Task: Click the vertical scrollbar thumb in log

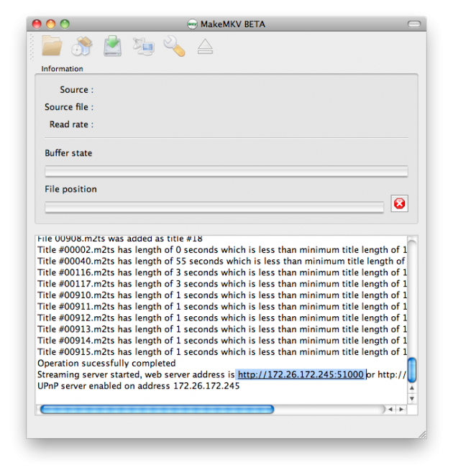Action: click(412, 370)
